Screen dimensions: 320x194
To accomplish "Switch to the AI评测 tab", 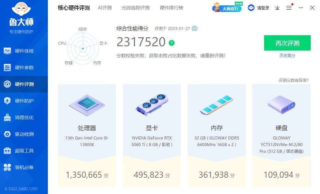I will (105, 8).
